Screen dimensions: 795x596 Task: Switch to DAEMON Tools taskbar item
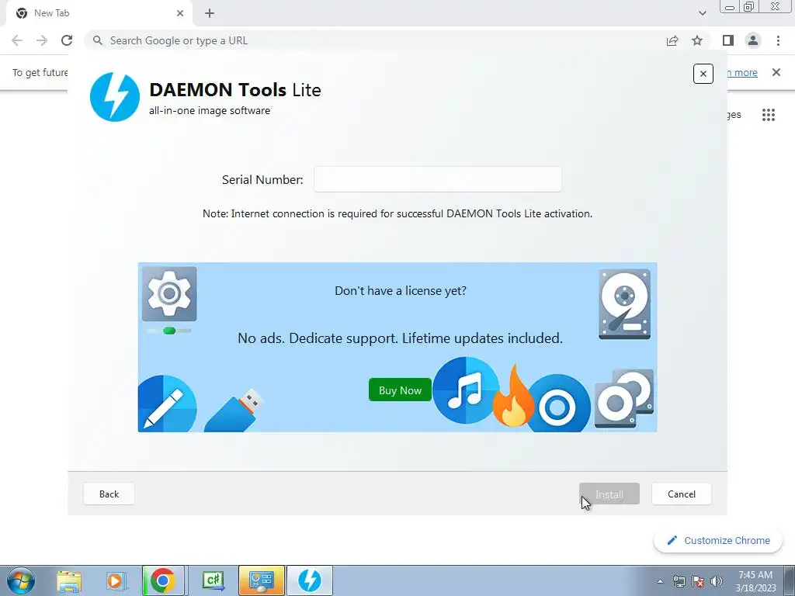(310, 580)
